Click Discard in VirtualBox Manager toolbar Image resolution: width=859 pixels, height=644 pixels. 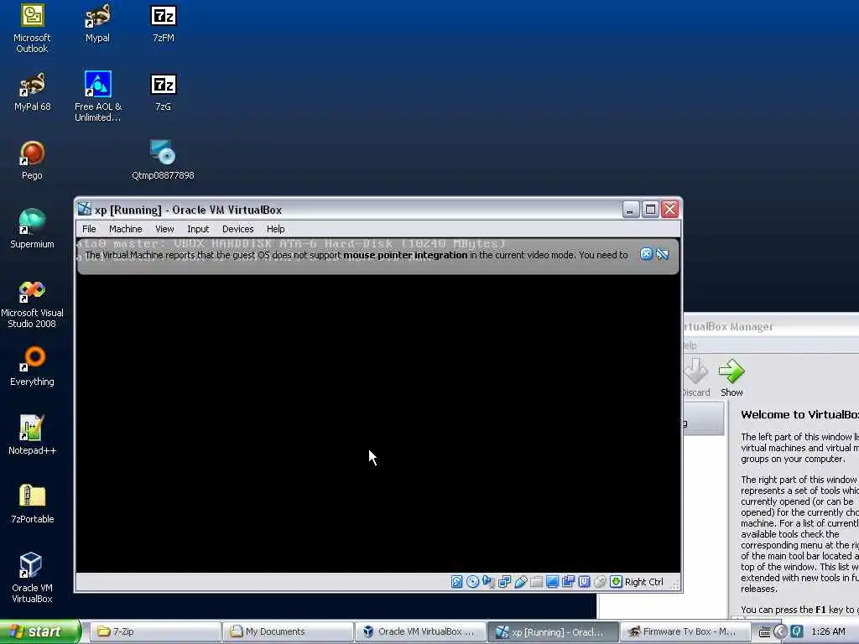click(x=696, y=377)
